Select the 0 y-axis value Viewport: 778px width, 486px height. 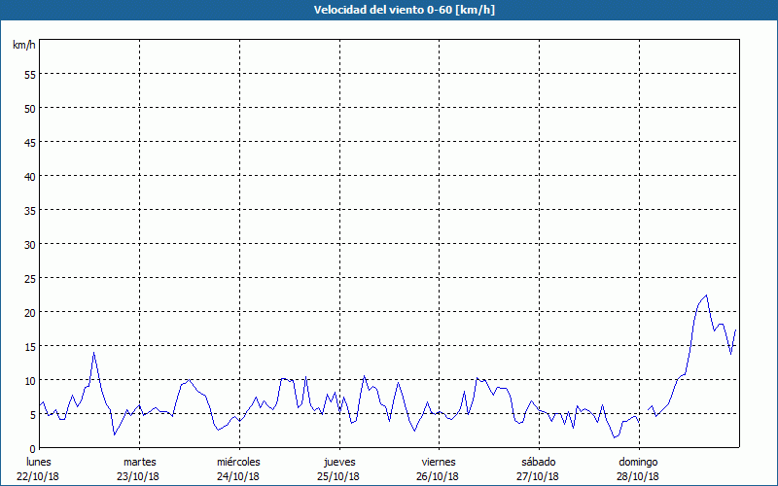[x=33, y=449]
